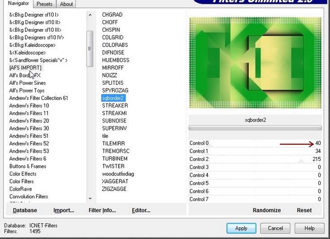Select Andrew's Filter Collection 61 category
This screenshot has height=239, width=330.
pos(38,98)
